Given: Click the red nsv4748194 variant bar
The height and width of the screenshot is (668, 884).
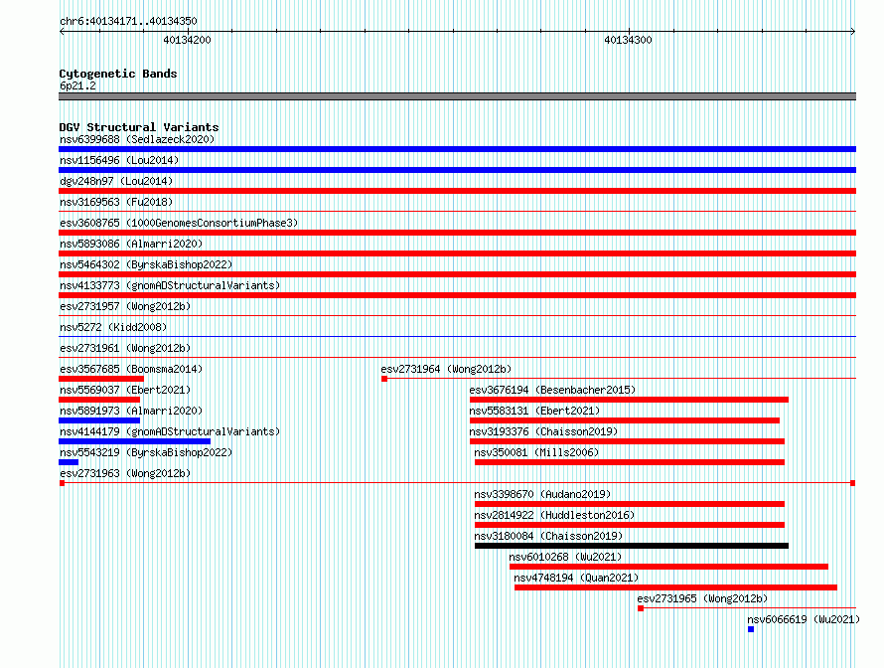Looking at the screenshot, I should [676, 587].
